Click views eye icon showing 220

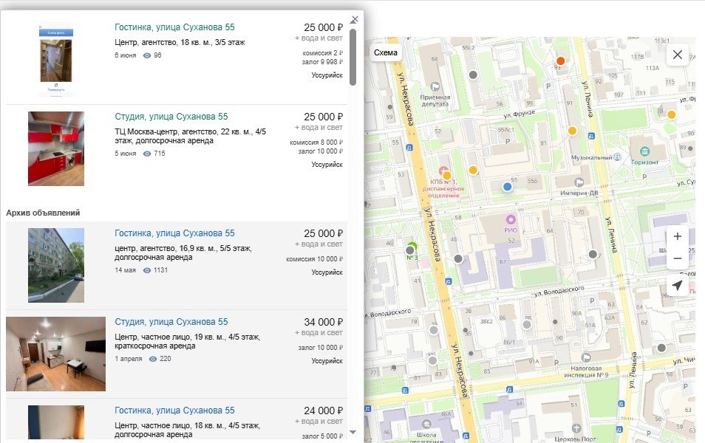(153, 359)
